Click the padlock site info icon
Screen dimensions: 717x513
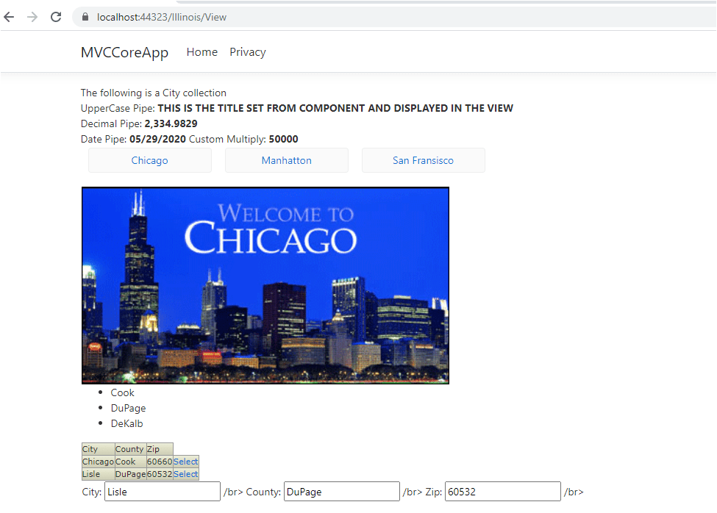click(x=85, y=17)
